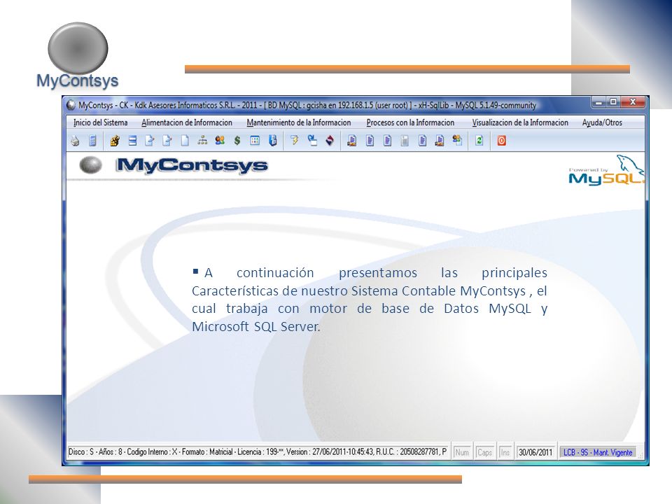Open the calculator icon in the toolbar
Screen dimensions: 672x504
coord(92,141)
